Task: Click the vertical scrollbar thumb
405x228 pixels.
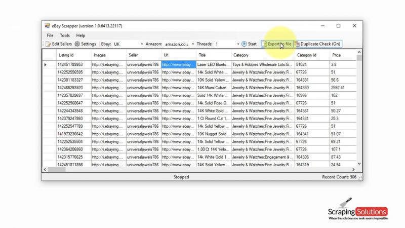Action: (359, 58)
